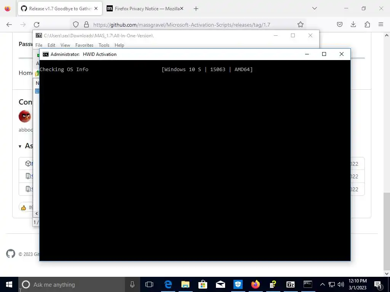Open 7-Zip Help menu
This screenshot has width=390, height=292.
[119, 45]
